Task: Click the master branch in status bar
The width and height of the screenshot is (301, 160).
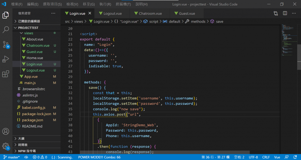Action: (x=12, y=157)
